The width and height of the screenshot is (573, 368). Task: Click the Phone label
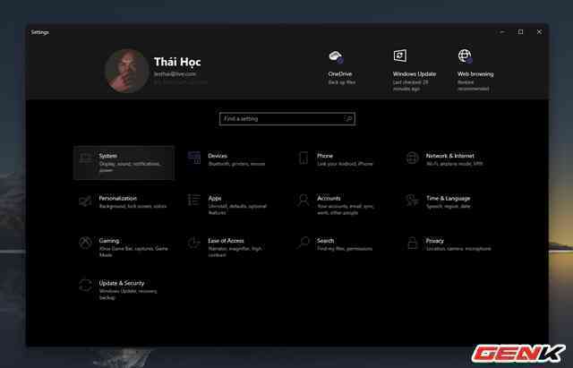point(325,156)
